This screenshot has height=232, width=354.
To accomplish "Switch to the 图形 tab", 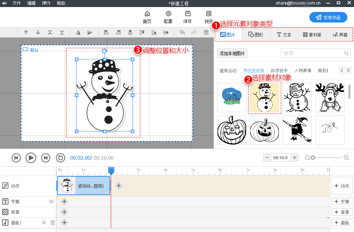I will point(256,34).
